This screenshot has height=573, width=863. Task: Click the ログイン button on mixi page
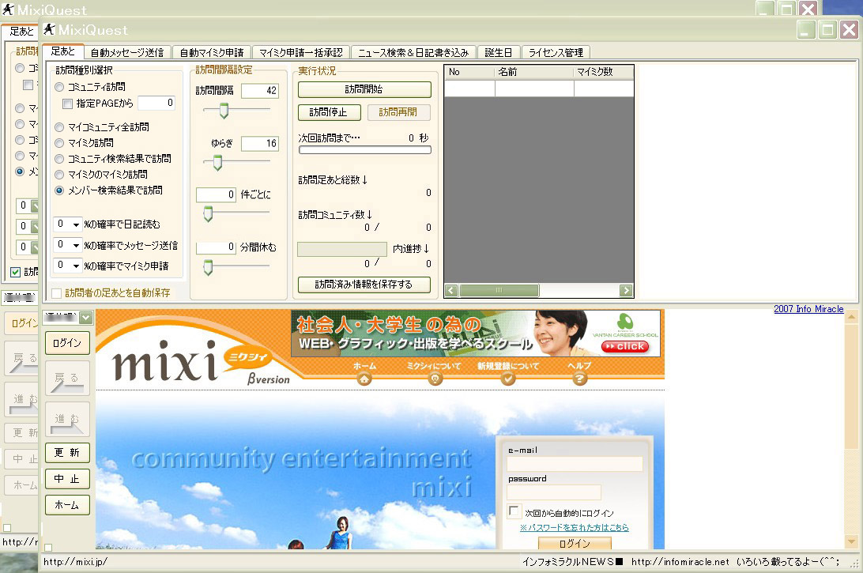[x=575, y=543]
